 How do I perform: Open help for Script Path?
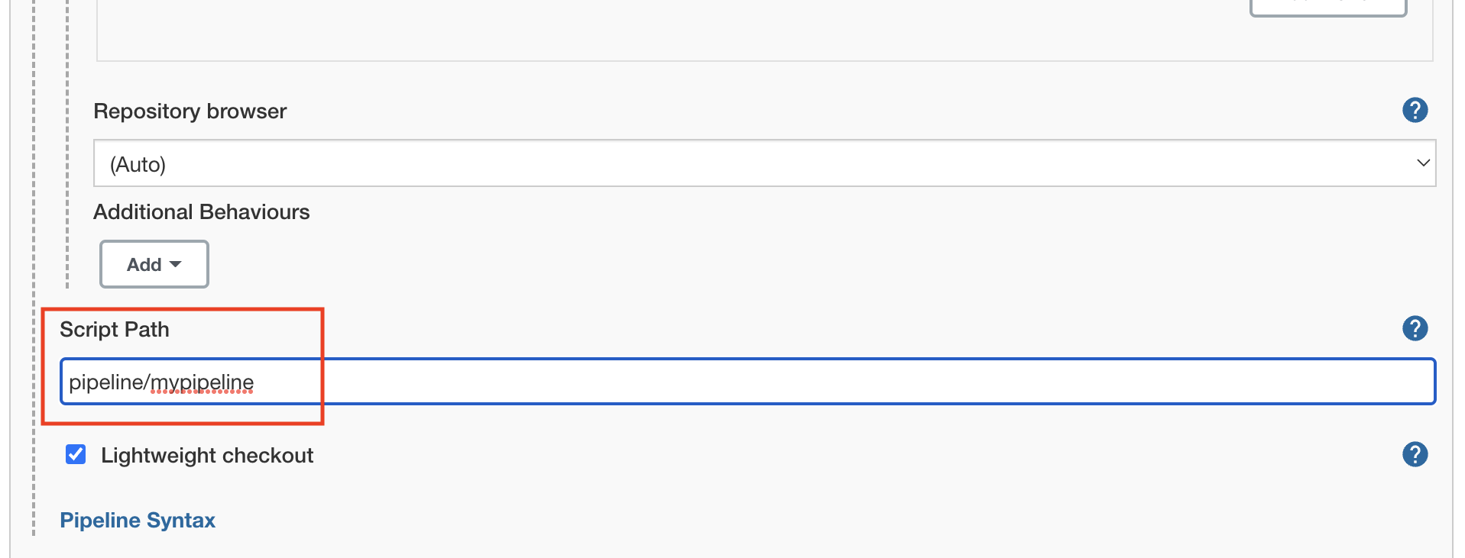[1415, 328]
